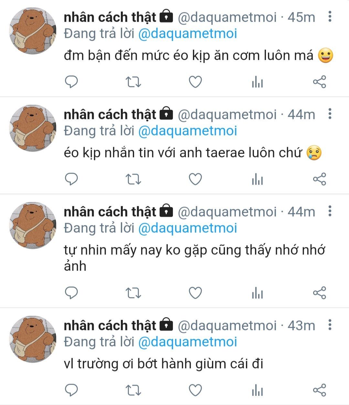
Task: Open @daquametmoi reply link in first tweet
Action: tap(187, 34)
